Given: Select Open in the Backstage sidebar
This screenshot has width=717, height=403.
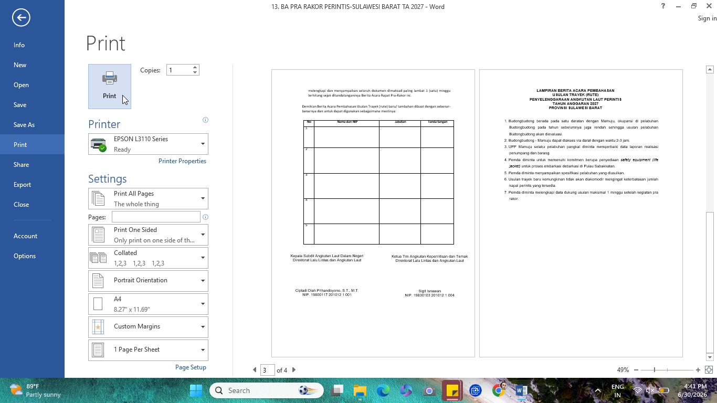Looking at the screenshot, I should click(x=32, y=85).
